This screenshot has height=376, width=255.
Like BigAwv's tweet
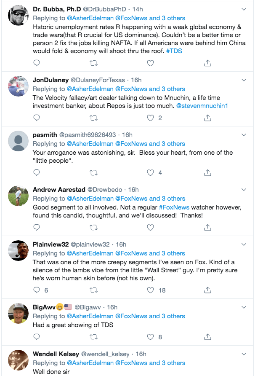(x=150, y=336)
